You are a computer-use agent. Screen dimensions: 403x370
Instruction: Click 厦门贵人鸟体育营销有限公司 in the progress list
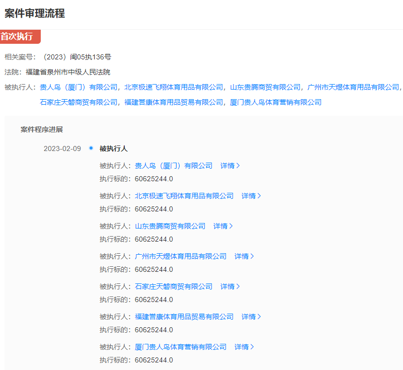(x=181, y=347)
